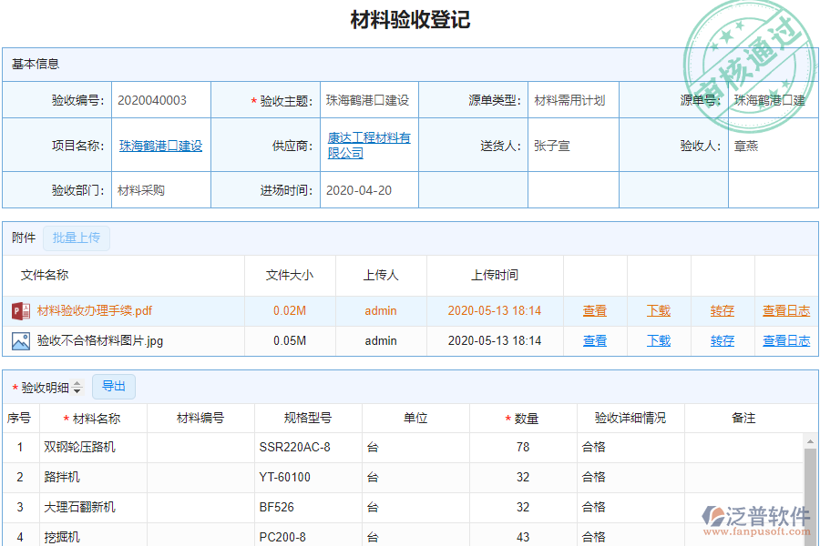The height and width of the screenshot is (546, 820).
Task: Click the sort arrows beside 验收明细
Action: [x=78, y=386]
